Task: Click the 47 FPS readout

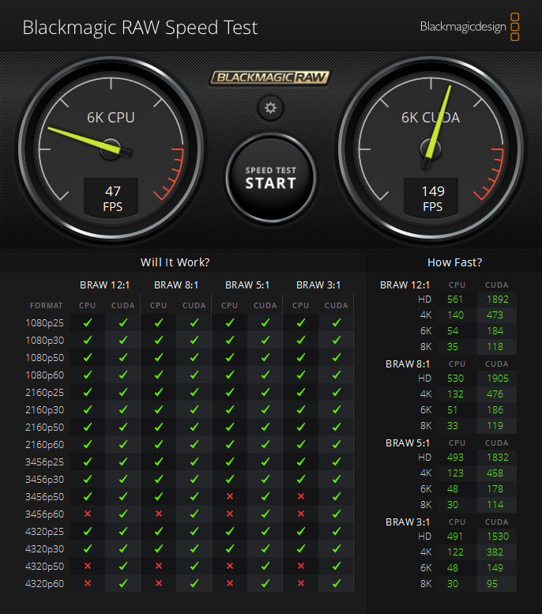Action: click(112, 198)
